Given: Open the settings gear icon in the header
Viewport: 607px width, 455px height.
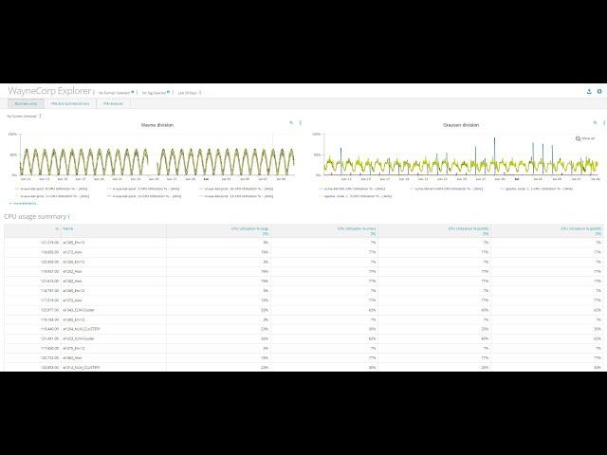Looking at the screenshot, I should (599, 92).
